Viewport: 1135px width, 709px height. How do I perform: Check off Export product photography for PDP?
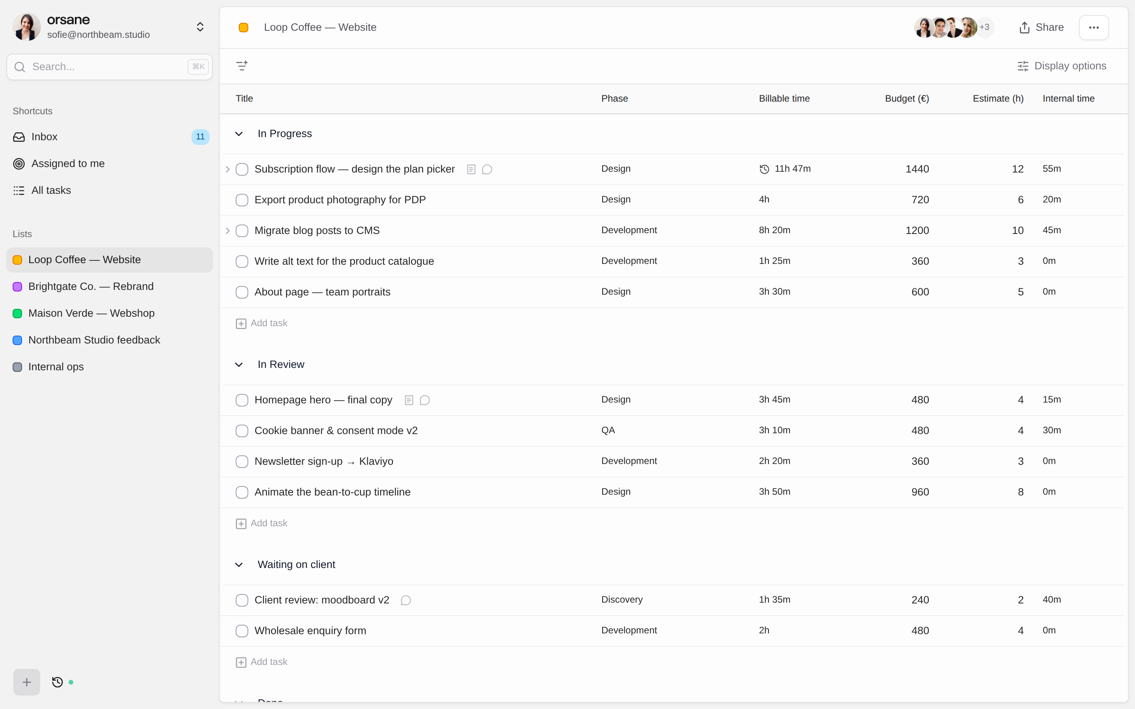[242, 200]
